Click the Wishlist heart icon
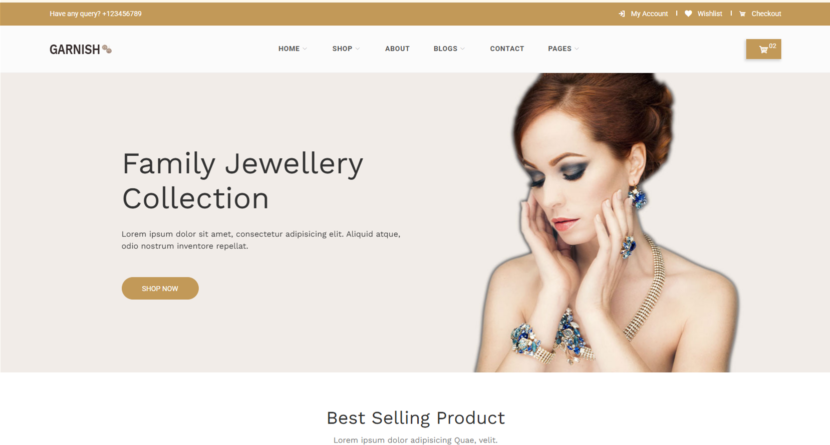The height and width of the screenshot is (445, 830). [x=688, y=14]
